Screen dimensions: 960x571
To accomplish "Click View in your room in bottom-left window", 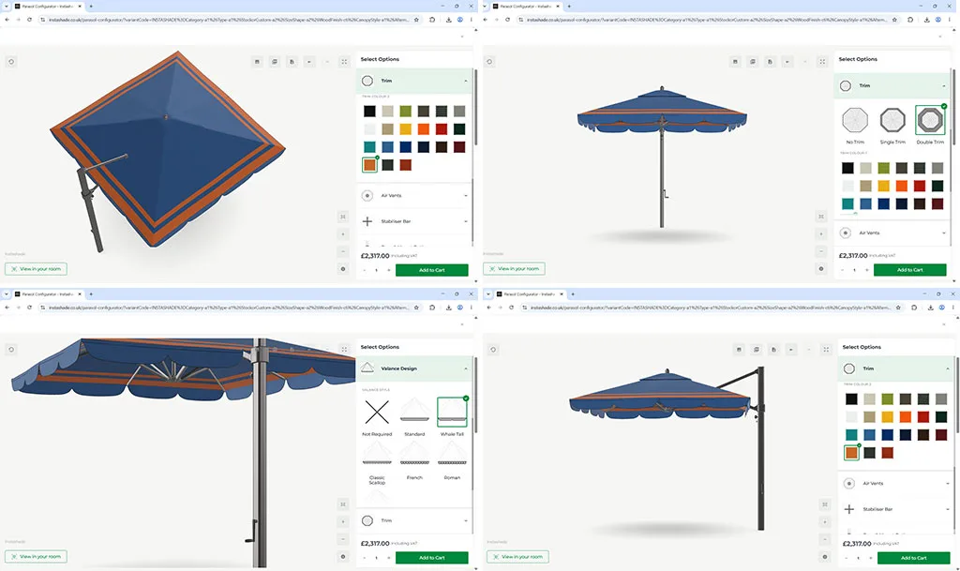I will pos(37,556).
